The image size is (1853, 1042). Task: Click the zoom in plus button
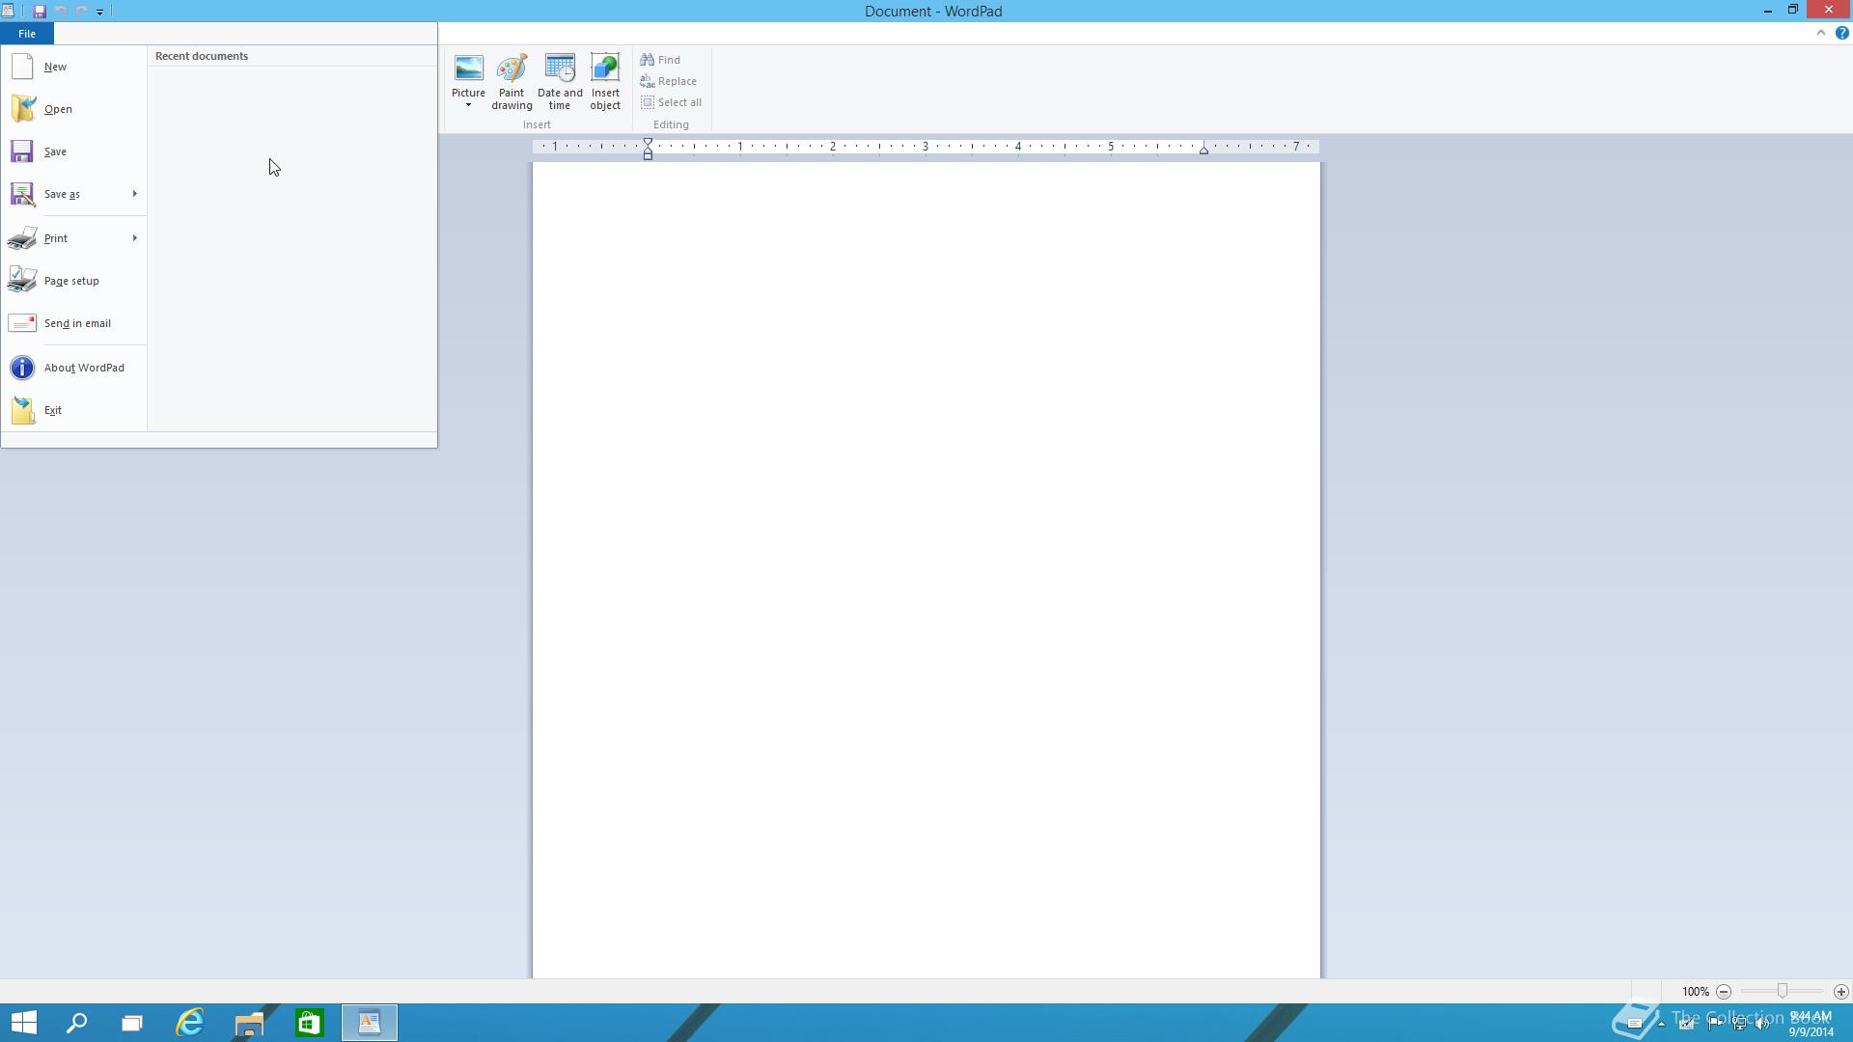[1840, 992]
